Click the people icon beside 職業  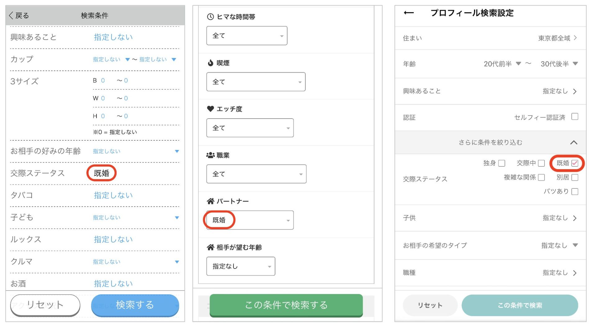click(x=210, y=155)
